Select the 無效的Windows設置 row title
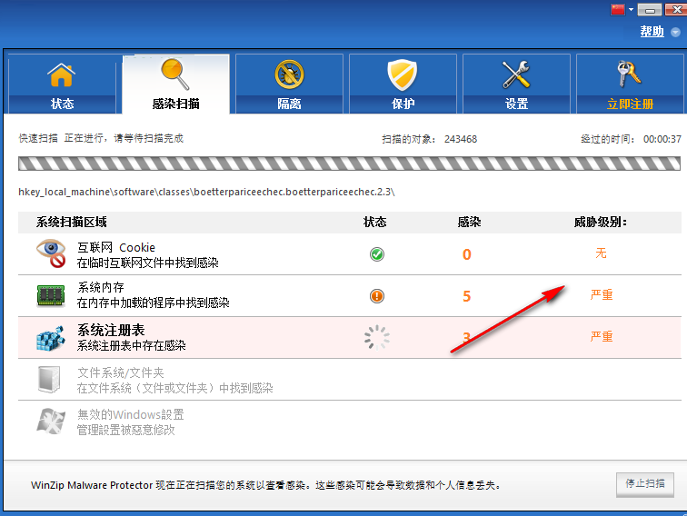 click(x=131, y=414)
